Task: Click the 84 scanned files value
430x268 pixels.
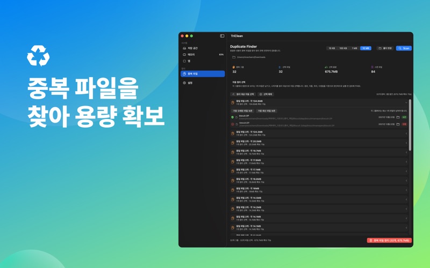Action: tap(373, 72)
